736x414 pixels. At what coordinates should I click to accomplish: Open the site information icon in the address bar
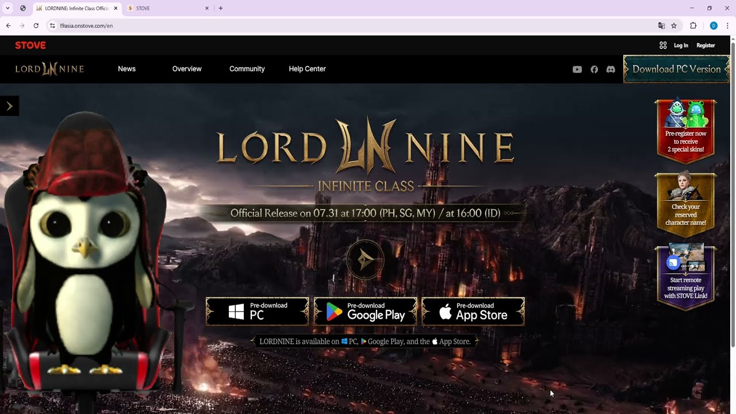click(52, 26)
